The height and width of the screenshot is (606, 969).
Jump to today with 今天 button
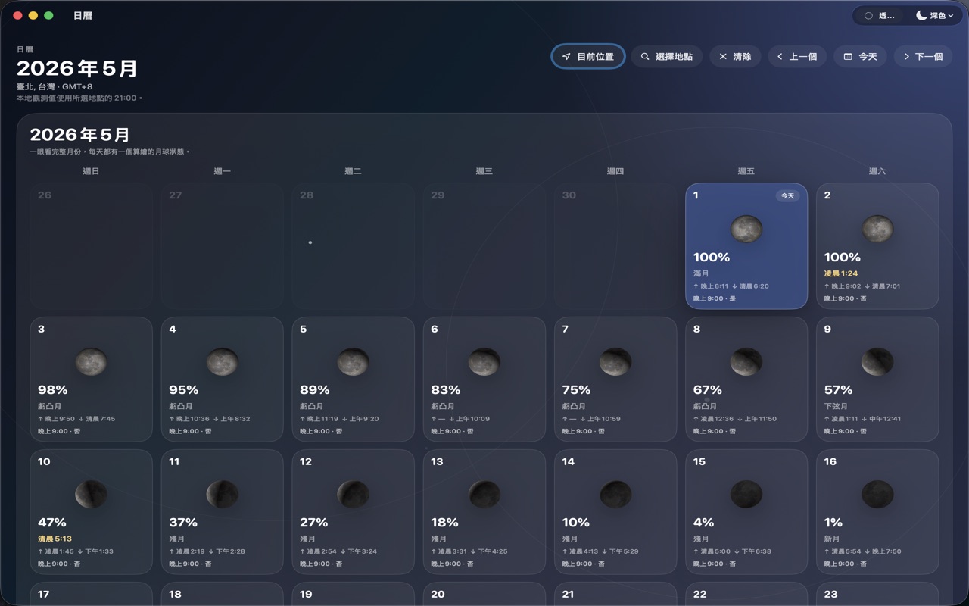tap(860, 57)
